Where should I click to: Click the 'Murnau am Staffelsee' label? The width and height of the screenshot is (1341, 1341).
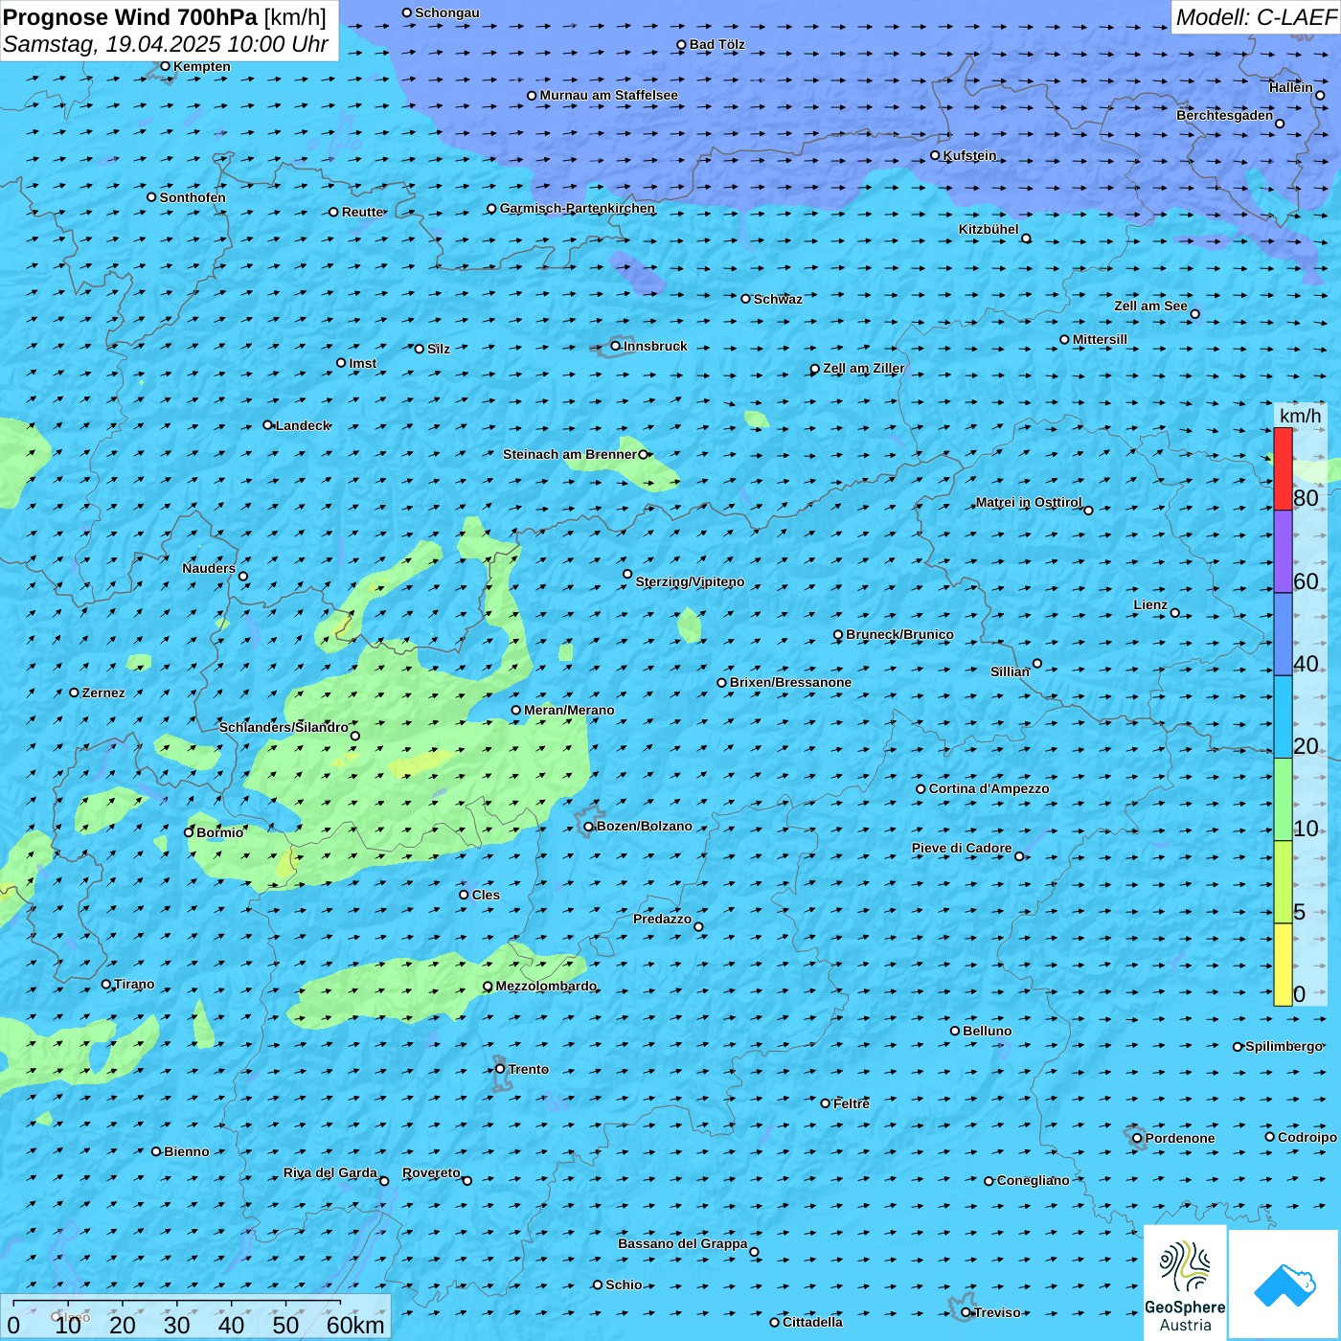(x=608, y=95)
